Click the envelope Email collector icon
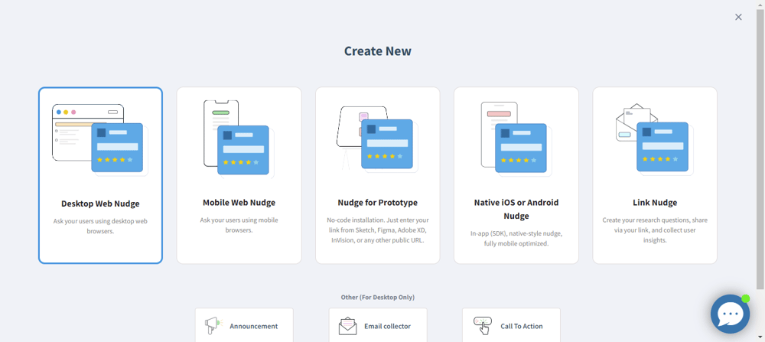 (347, 326)
